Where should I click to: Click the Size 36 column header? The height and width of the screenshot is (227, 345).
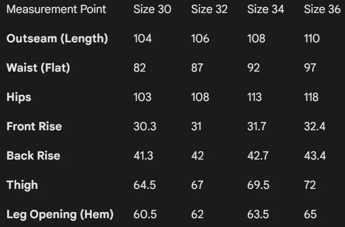tap(322, 9)
